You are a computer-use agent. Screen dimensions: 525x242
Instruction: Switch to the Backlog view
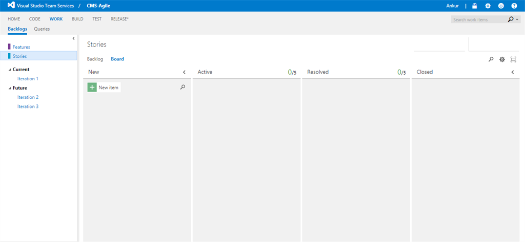(x=95, y=59)
